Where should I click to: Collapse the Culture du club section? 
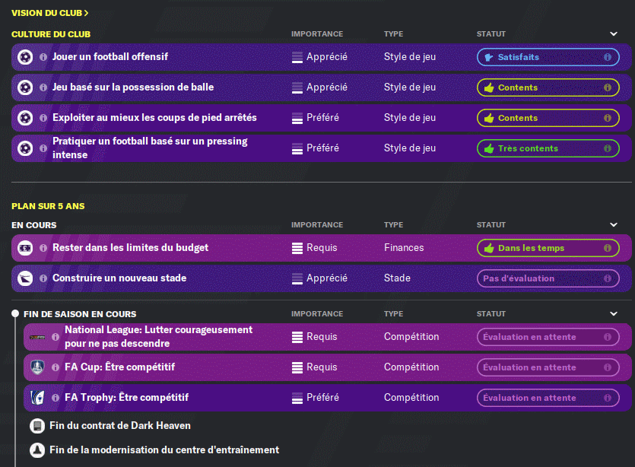pos(614,34)
